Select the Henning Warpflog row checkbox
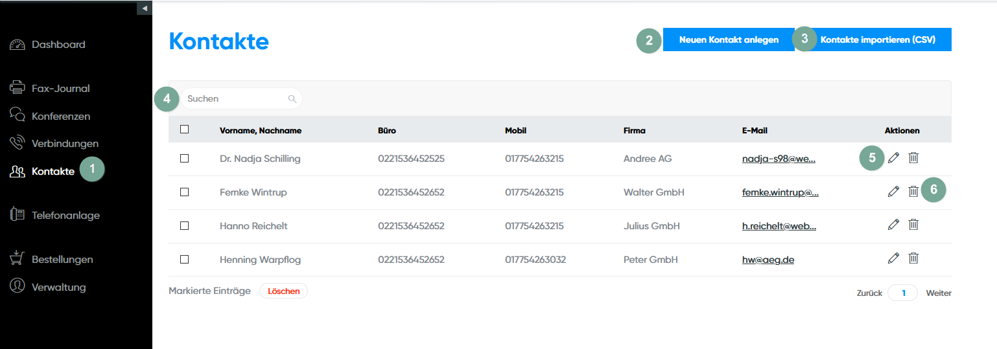This screenshot has height=349, width=997. (x=185, y=259)
